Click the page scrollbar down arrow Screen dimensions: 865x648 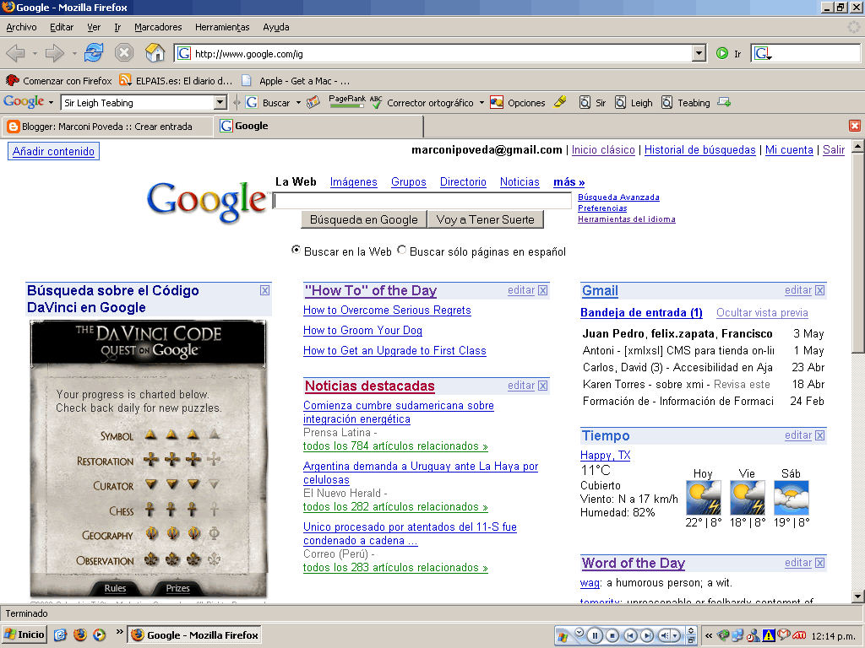coord(857,596)
